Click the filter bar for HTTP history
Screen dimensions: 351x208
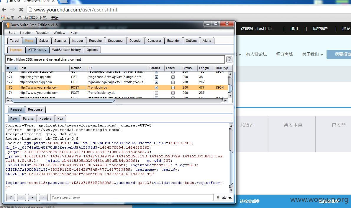click(115, 59)
